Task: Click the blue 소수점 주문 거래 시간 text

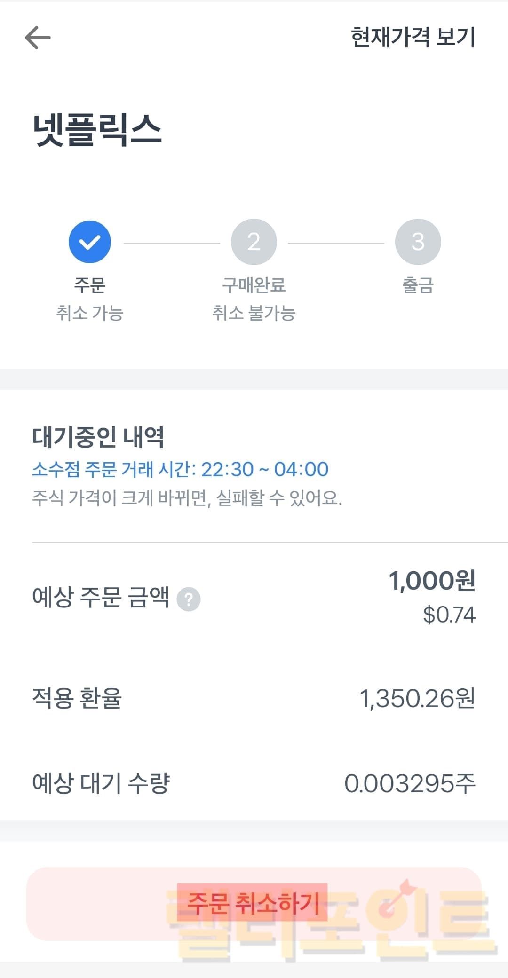Action: pos(180,469)
